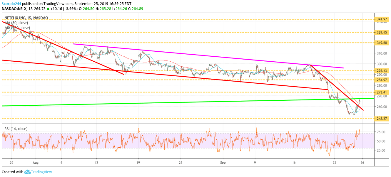Click the Aug label on time axis
391x177 pixels.
click(36, 162)
